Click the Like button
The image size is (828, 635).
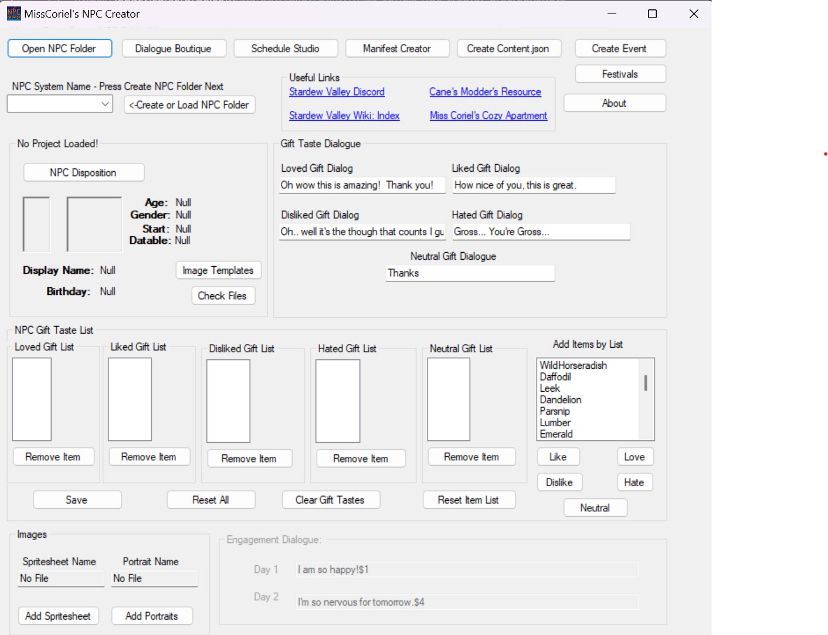tap(559, 457)
